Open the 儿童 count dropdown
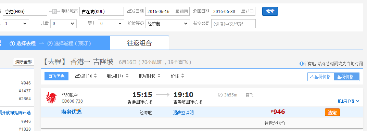367x131 pixels. (63, 24)
